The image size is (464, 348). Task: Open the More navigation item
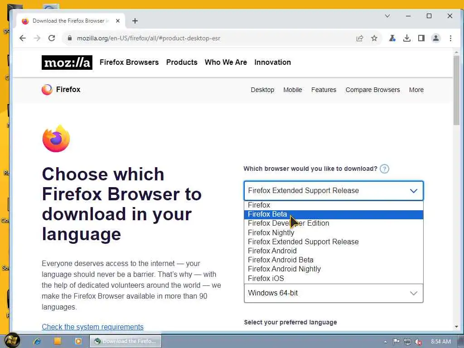point(416,90)
